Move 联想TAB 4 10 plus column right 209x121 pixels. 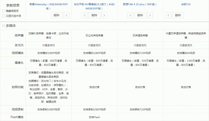pyautogui.click(x=150, y=15)
